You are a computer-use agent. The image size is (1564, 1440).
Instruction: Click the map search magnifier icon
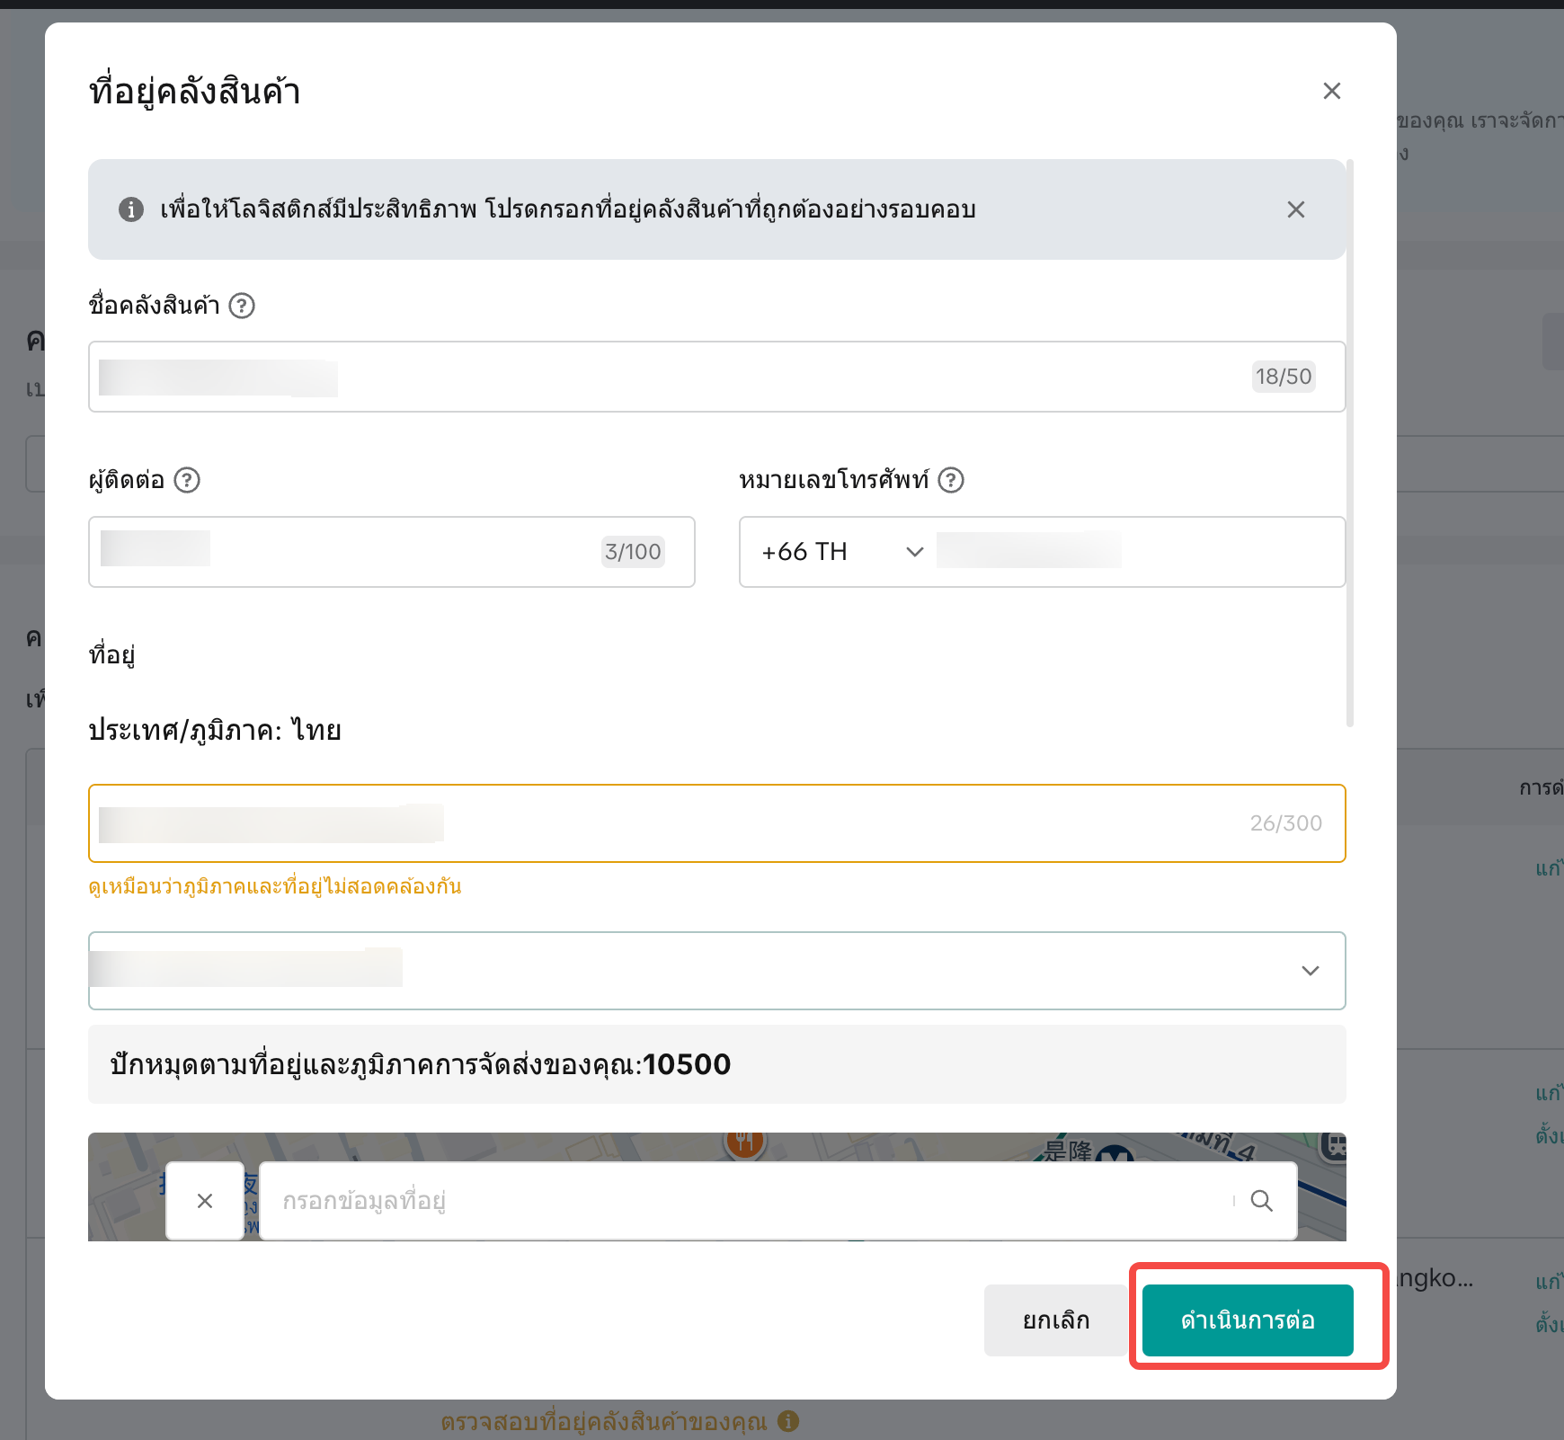click(1262, 1201)
